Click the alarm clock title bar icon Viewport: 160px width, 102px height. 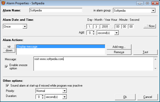click(3, 3)
